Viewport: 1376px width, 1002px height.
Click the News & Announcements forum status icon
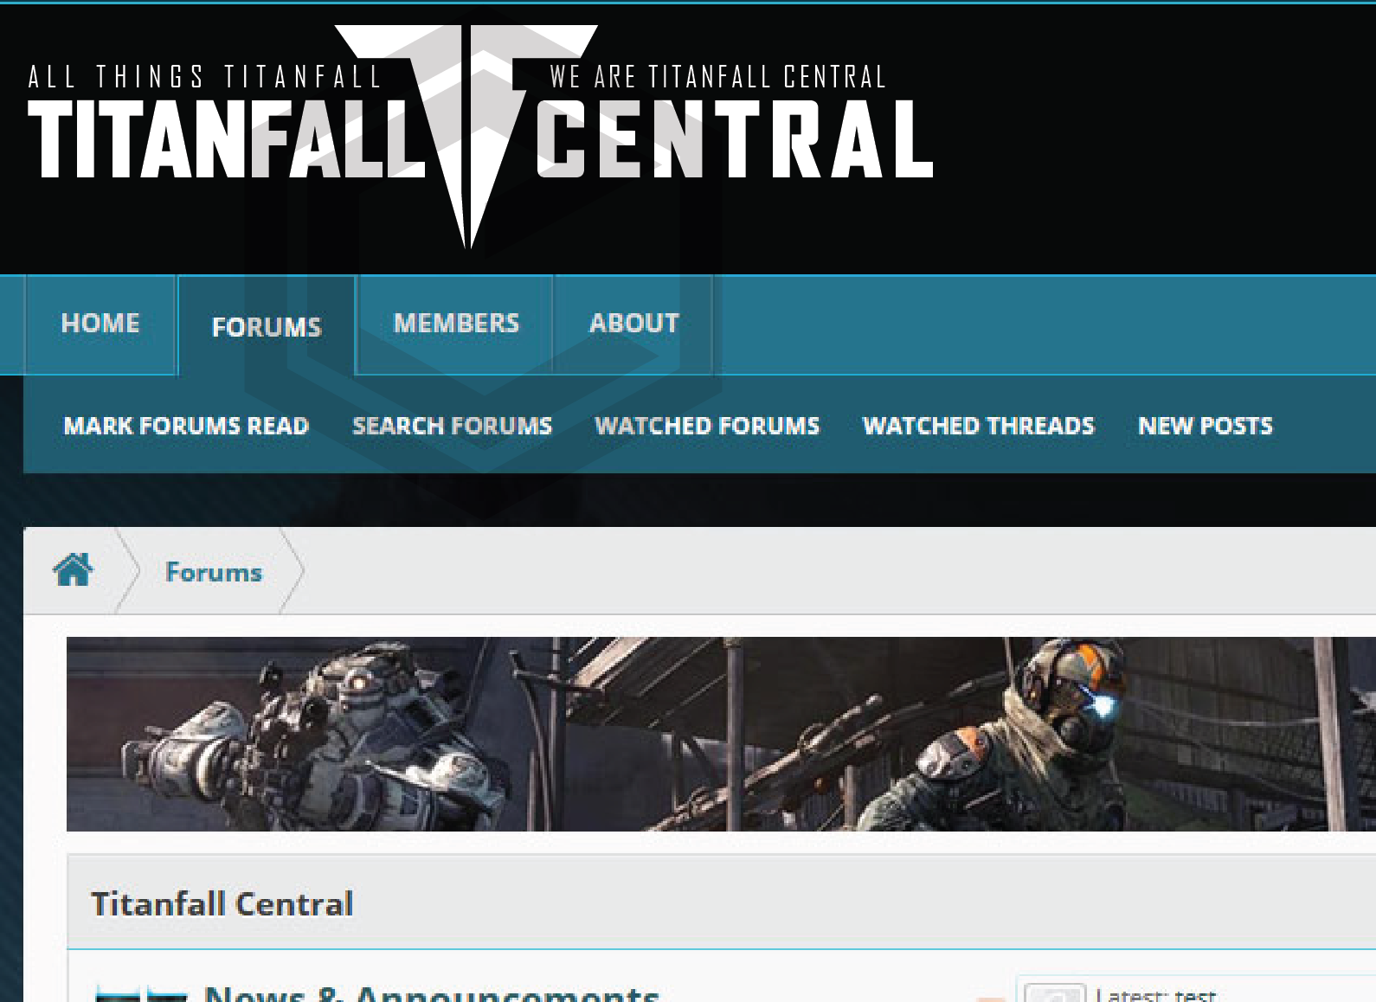(x=141, y=994)
